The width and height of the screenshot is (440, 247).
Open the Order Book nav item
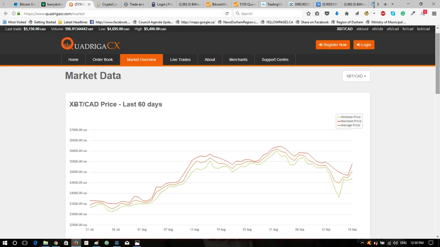pyautogui.click(x=102, y=59)
